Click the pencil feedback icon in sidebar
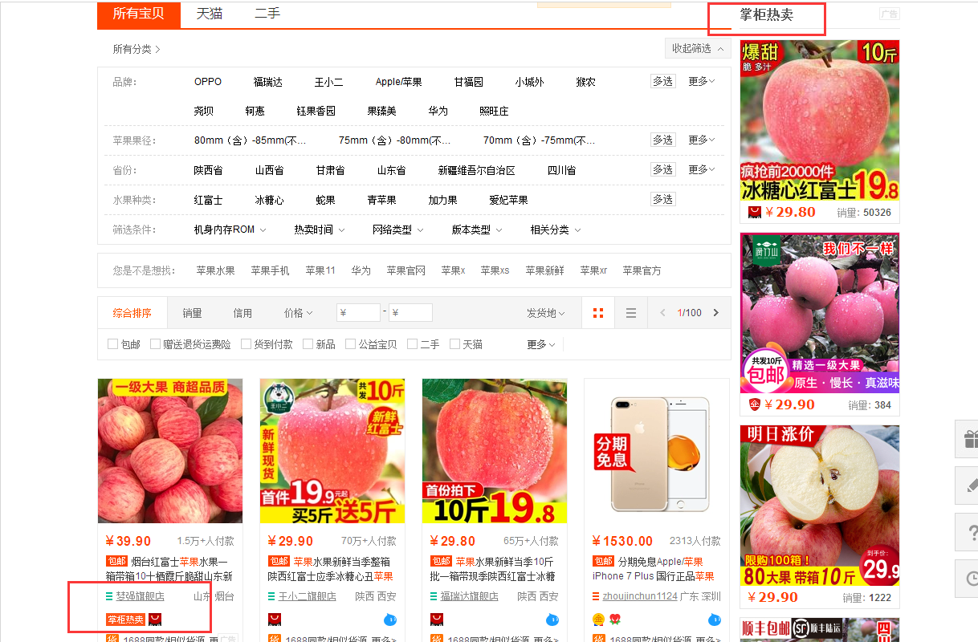 coord(970,486)
